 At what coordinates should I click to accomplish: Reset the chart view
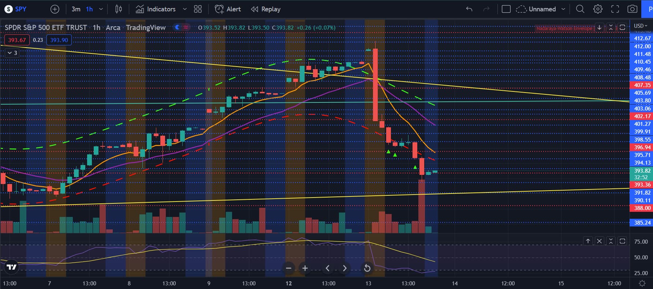367,268
